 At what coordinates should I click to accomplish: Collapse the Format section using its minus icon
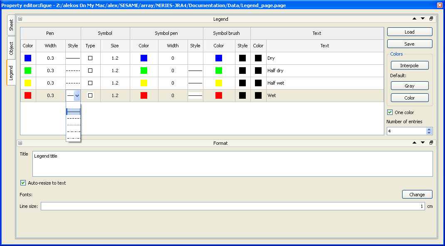20,143
